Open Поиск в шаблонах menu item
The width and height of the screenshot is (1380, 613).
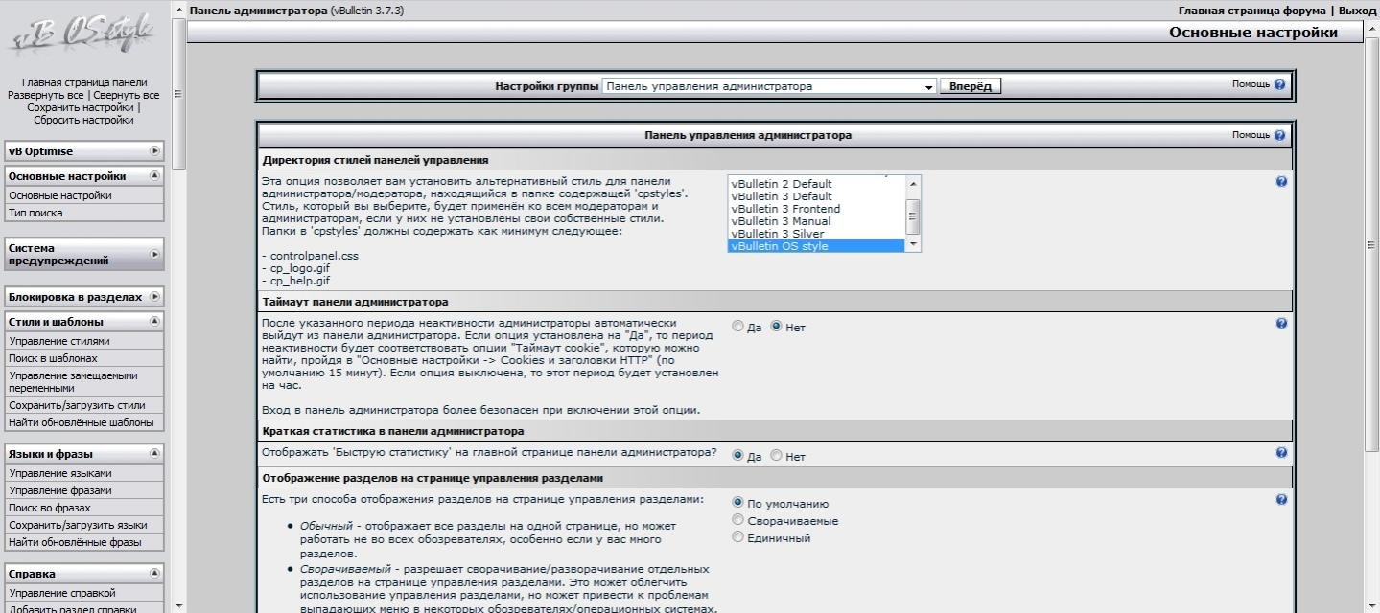[x=53, y=358]
